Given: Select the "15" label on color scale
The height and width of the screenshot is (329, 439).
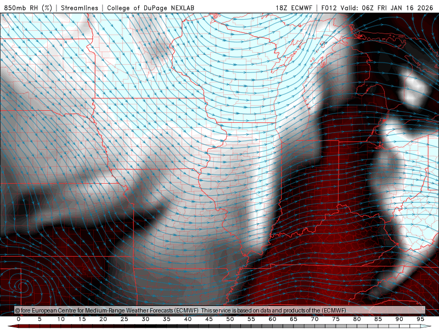Looking at the screenshot, I should (82, 319).
